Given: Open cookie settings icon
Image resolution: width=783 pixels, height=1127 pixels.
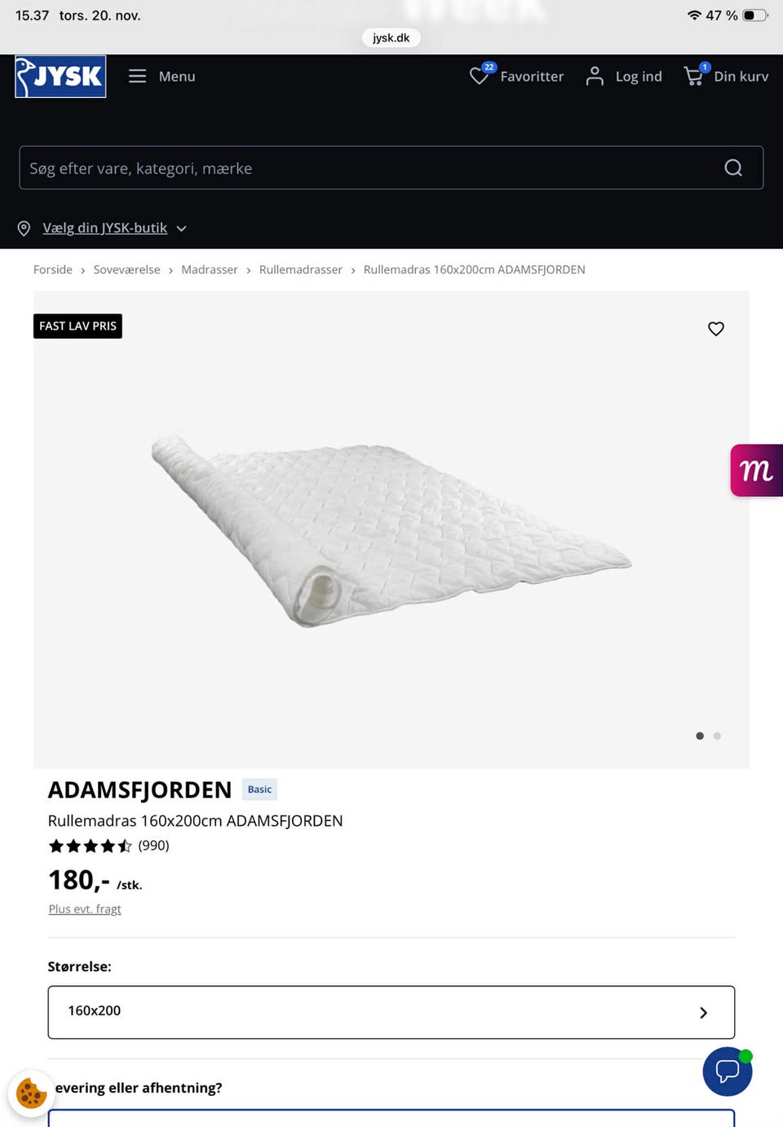Looking at the screenshot, I should [x=31, y=1094].
